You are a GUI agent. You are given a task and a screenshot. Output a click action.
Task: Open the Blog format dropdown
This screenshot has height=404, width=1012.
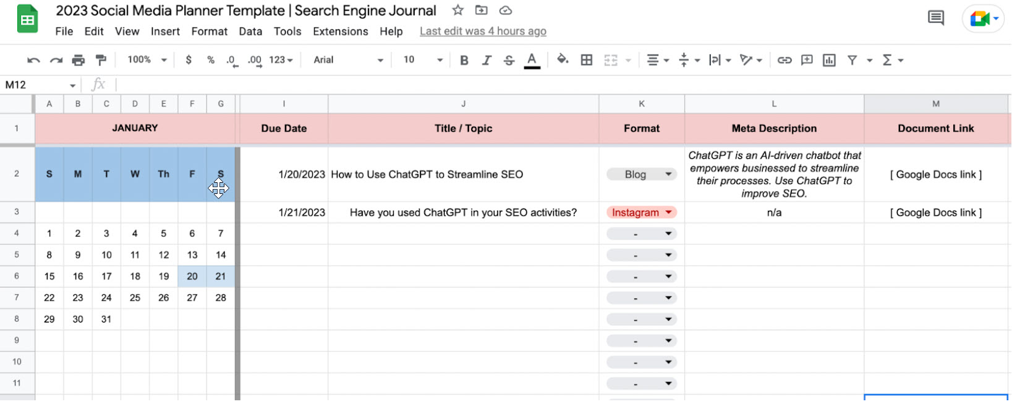pos(641,175)
